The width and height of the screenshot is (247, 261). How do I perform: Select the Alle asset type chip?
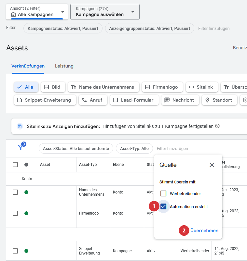click(26, 87)
